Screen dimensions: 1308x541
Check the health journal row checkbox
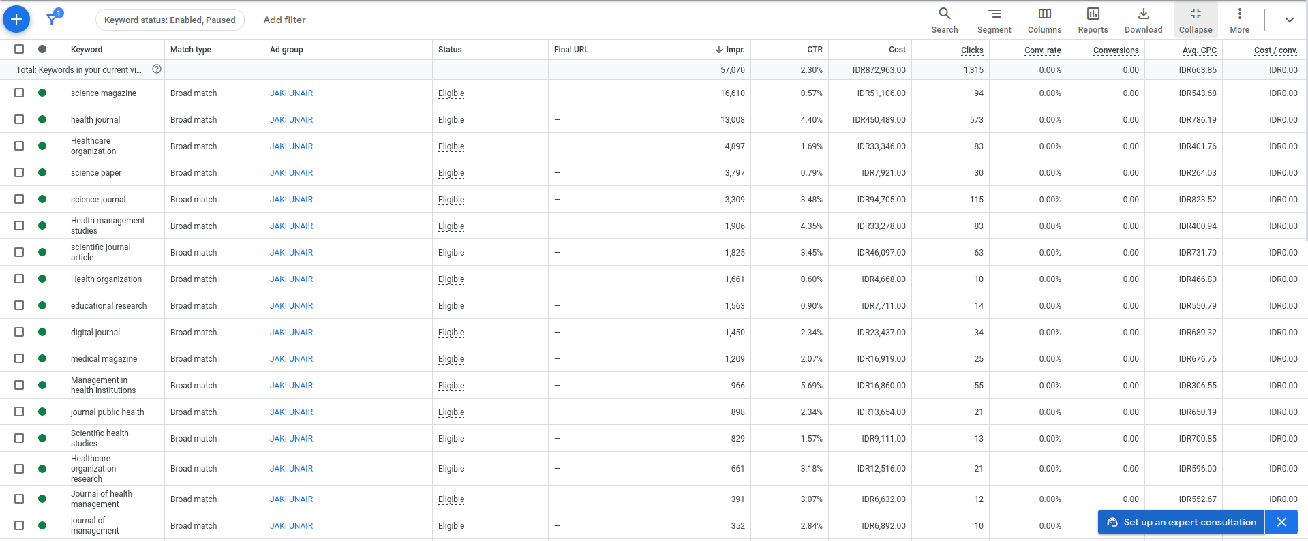pos(19,119)
